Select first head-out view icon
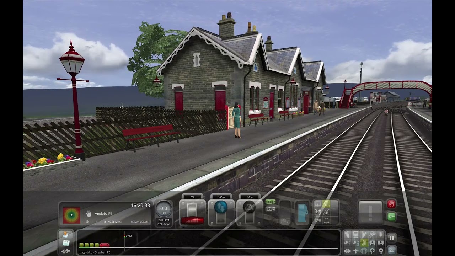Viewport: 455px width, 256px height. coord(347,234)
